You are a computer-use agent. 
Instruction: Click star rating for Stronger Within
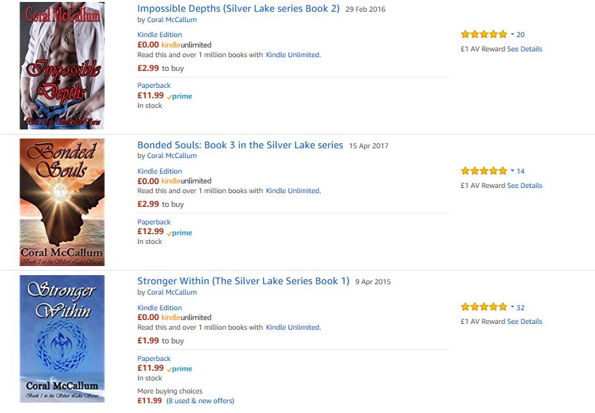point(484,307)
